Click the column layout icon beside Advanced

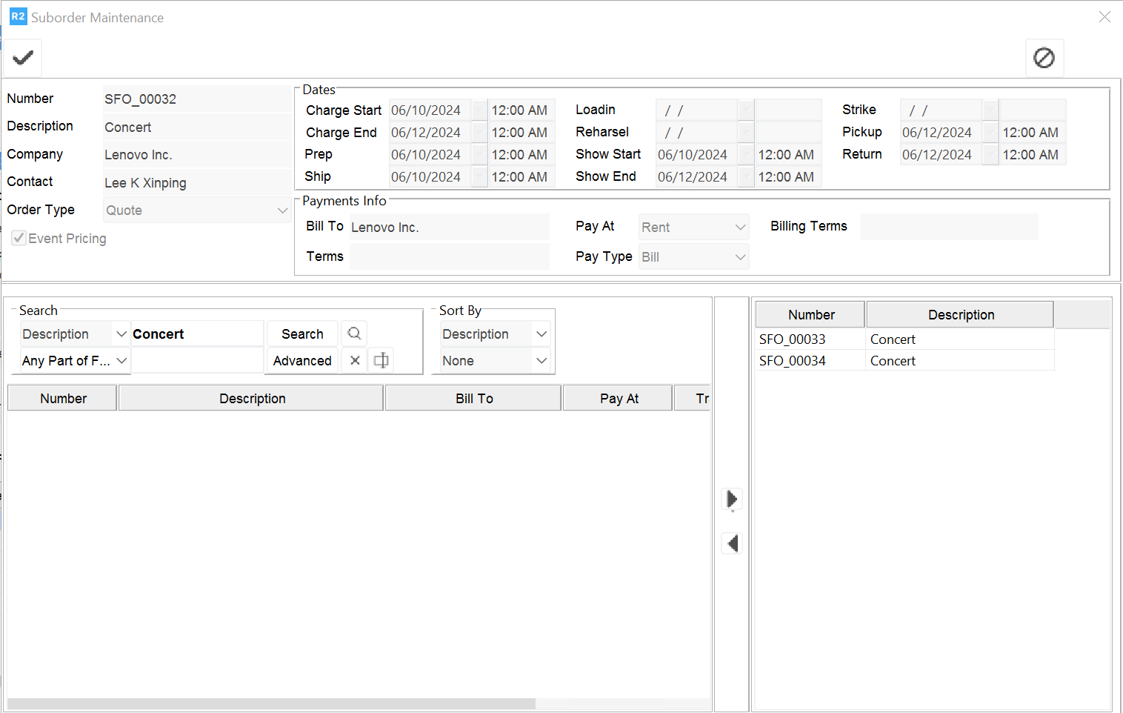(x=381, y=361)
